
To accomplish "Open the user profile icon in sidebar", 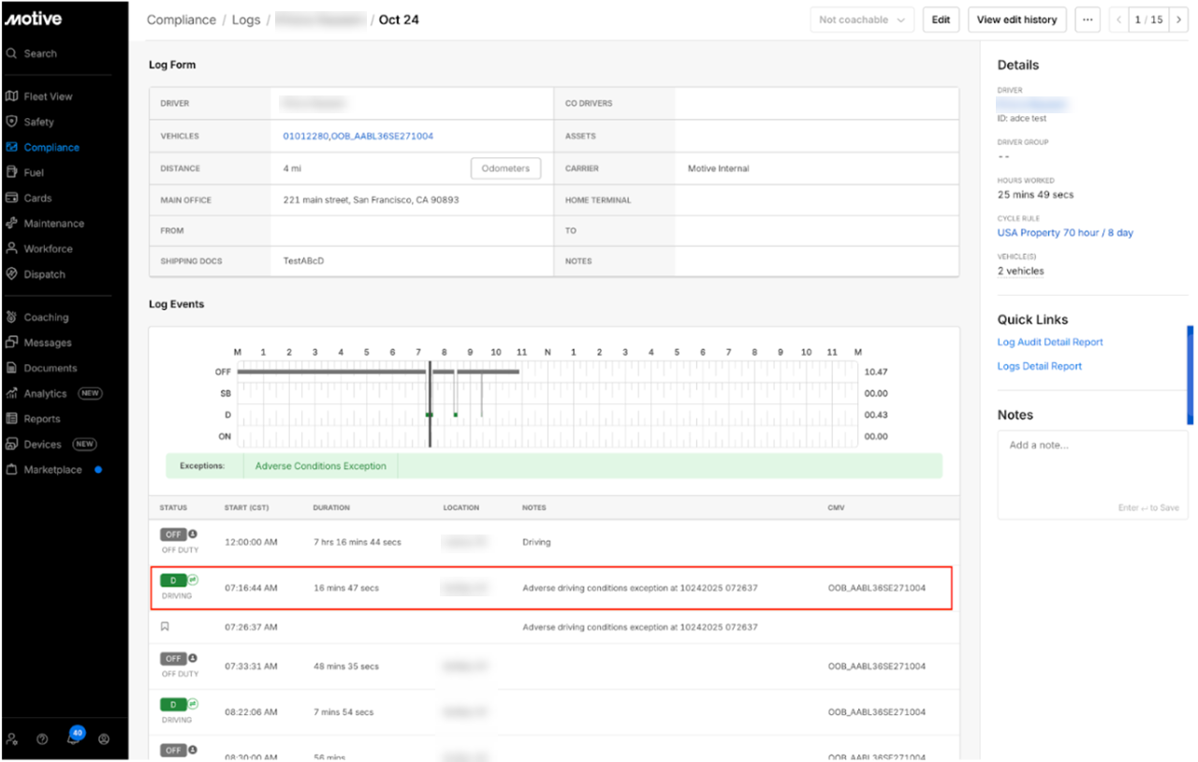I will tap(104, 739).
